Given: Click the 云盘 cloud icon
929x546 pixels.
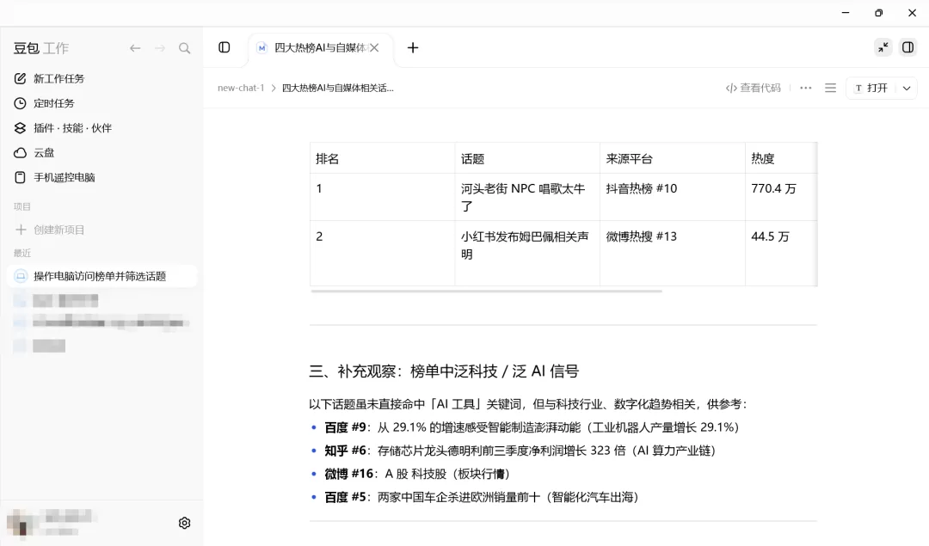Looking at the screenshot, I should pos(20,153).
